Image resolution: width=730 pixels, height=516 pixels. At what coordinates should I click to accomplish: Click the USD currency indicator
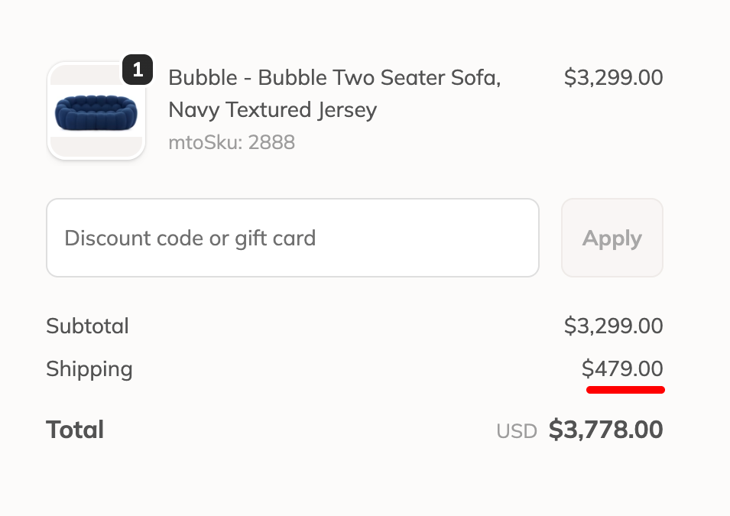coord(517,431)
